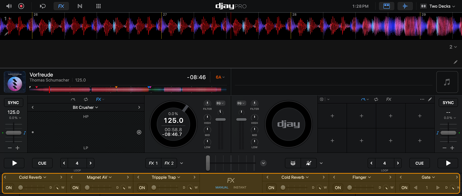
Task: Select the FX 2 tab
Action: click(x=169, y=163)
